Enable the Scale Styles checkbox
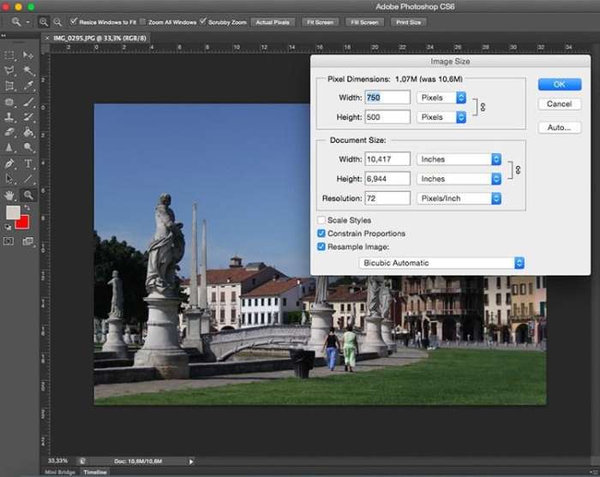This screenshot has height=477, width=600. point(321,221)
